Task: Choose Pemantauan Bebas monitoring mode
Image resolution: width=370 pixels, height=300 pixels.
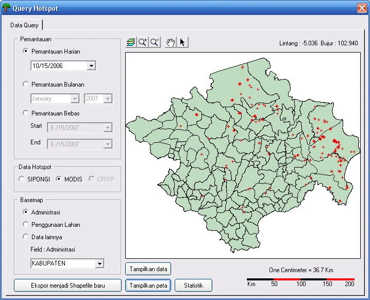Action: coord(26,113)
